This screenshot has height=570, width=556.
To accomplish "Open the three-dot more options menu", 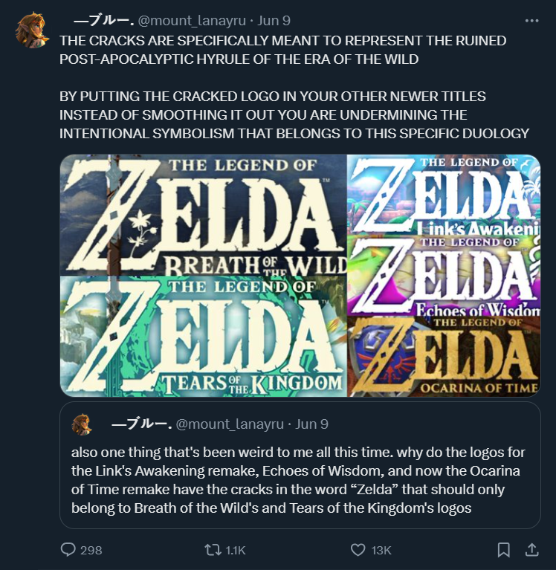I will click(531, 21).
